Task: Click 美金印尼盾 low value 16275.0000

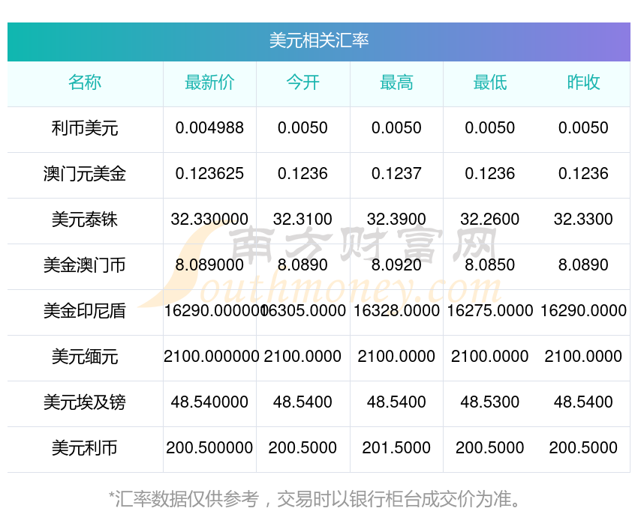Action: (x=490, y=311)
